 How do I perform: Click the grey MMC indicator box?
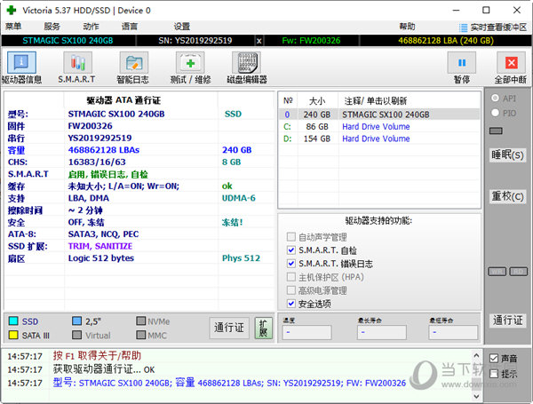coord(140,335)
